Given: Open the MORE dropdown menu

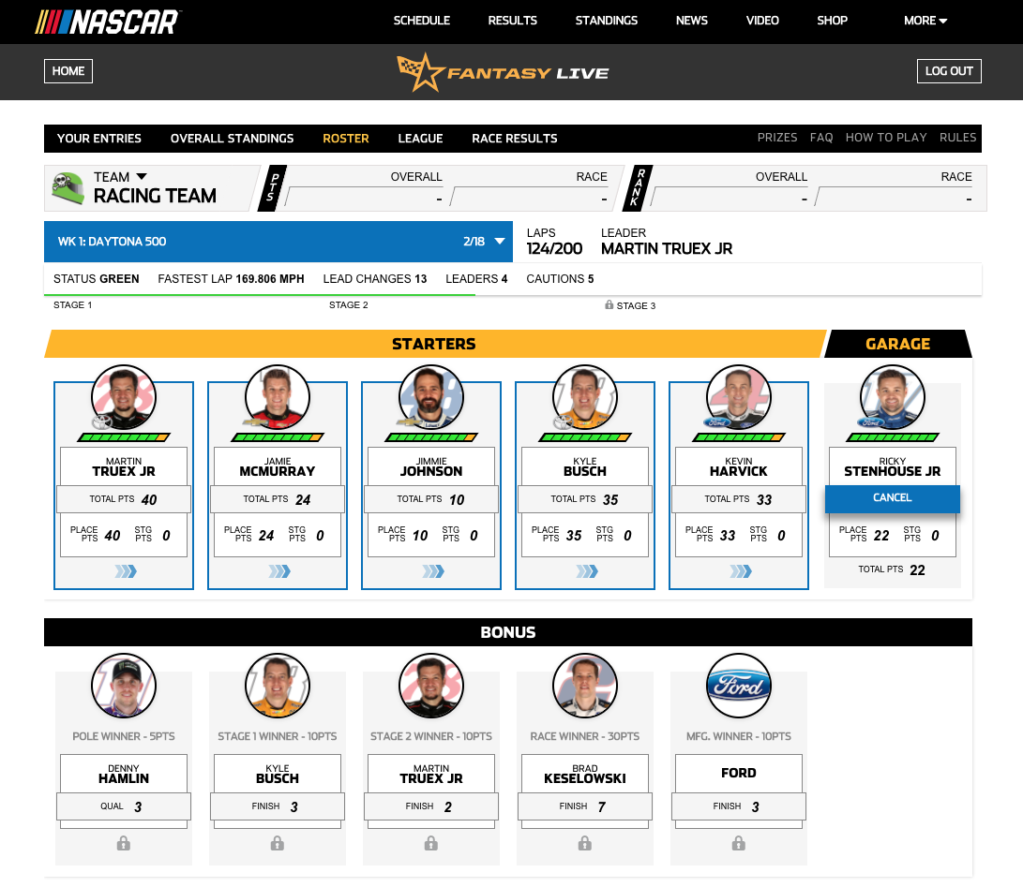Looking at the screenshot, I should pyautogui.click(x=925, y=21).
